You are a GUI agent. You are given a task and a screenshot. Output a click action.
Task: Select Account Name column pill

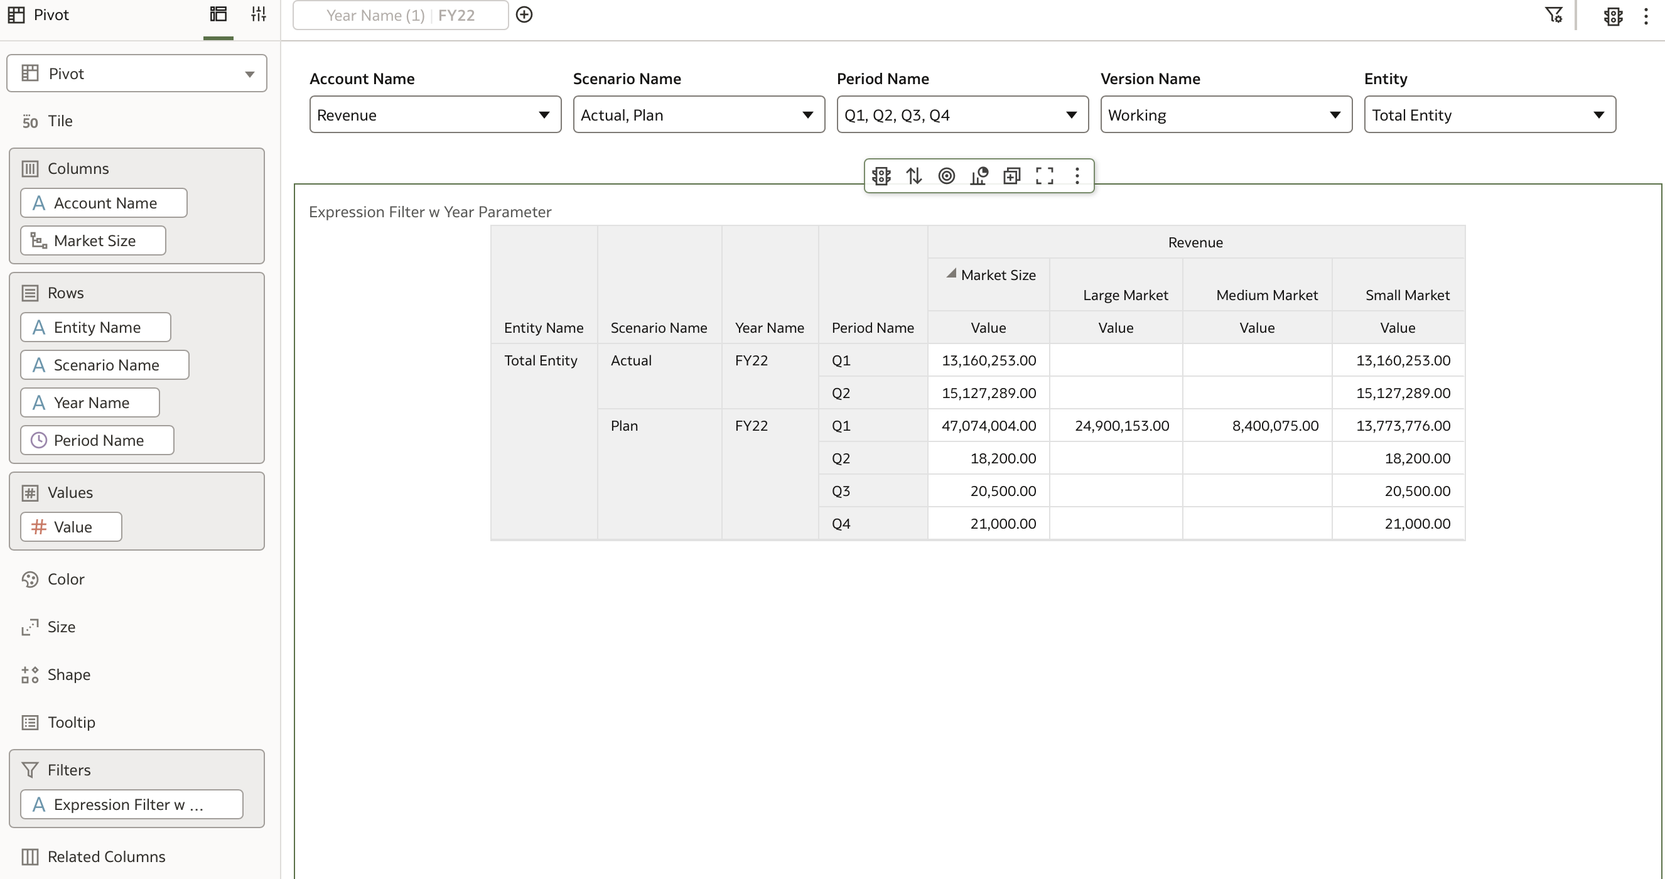[104, 203]
